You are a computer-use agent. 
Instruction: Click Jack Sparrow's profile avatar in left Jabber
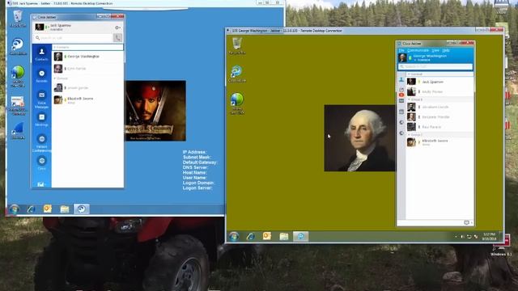tap(40, 27)
